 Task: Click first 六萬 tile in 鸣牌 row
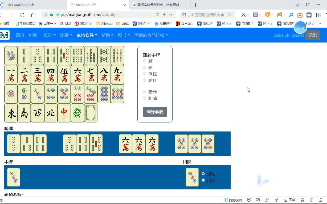tap(125, 144)
